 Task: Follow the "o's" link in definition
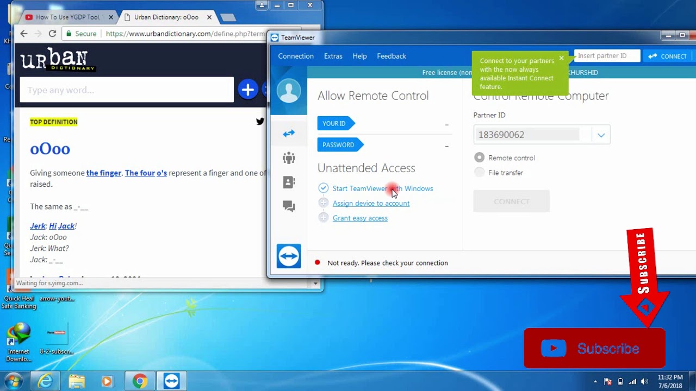pos(161,173)
